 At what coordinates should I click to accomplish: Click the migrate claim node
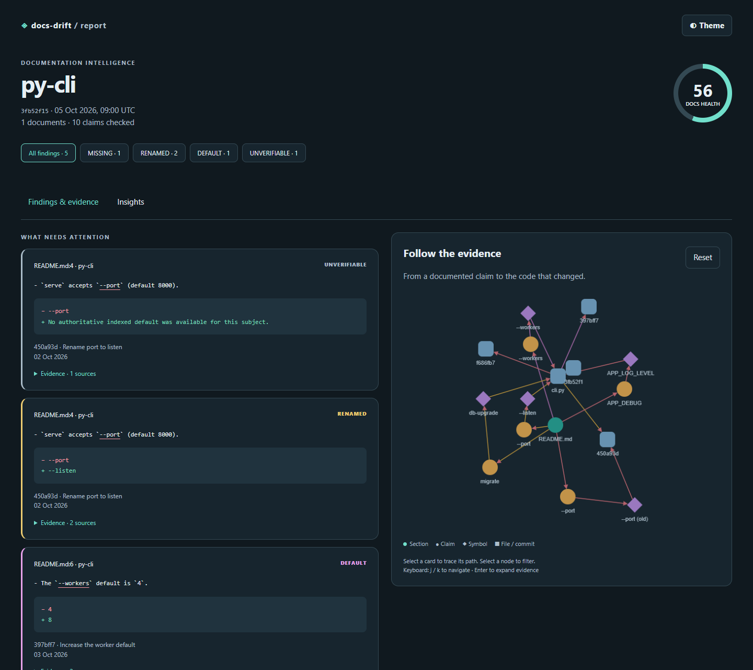pyautogui.click(x=490, y=467)
